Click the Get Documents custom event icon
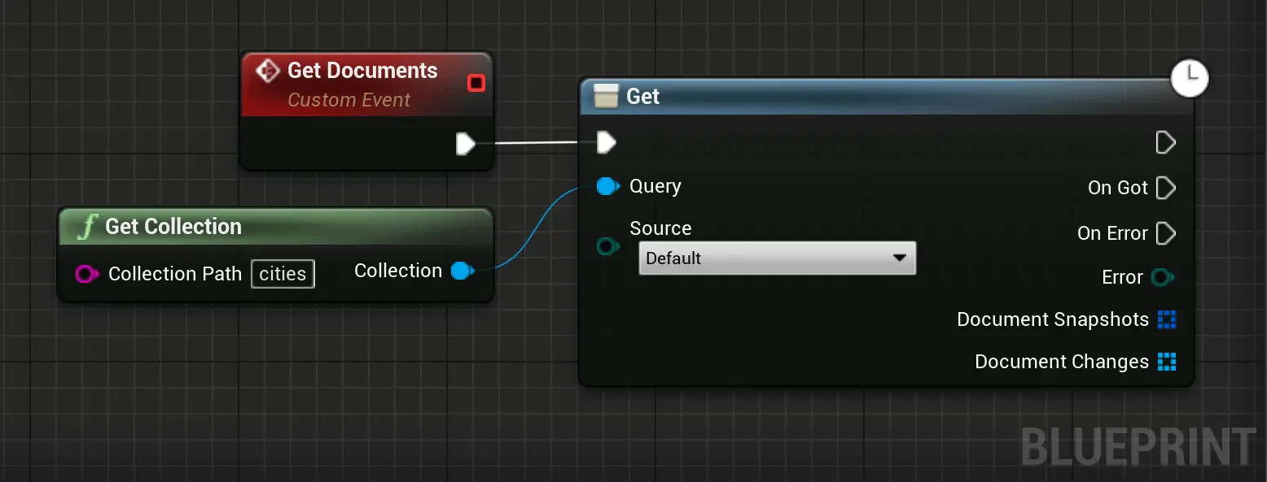Screen dimensions: 1267x482 point(267,71)
